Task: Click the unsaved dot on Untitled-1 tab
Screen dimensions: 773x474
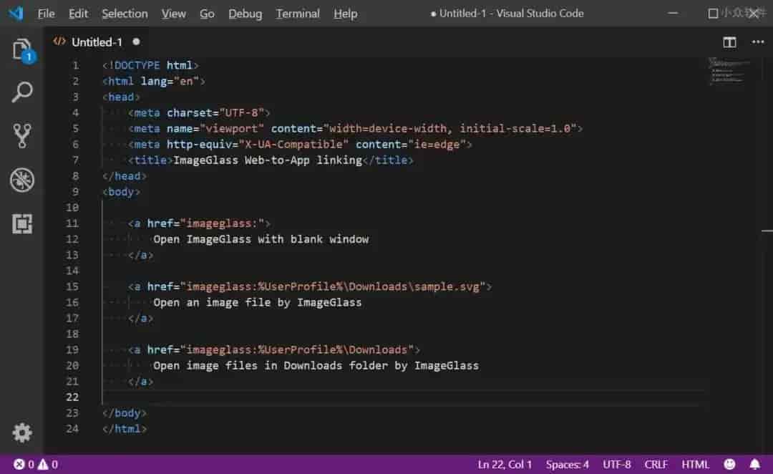Action: 136,42
